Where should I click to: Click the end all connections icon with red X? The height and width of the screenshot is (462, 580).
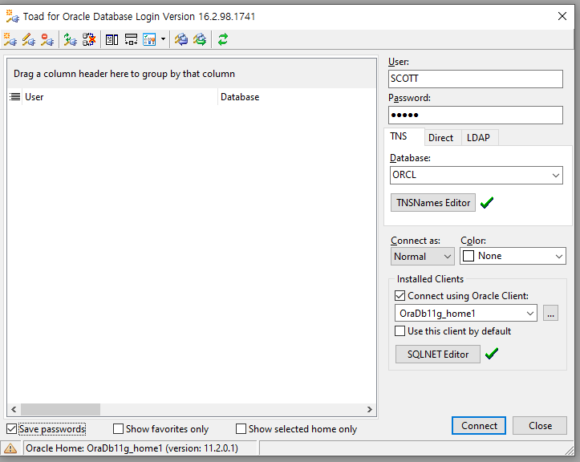[x=89, y=39]
